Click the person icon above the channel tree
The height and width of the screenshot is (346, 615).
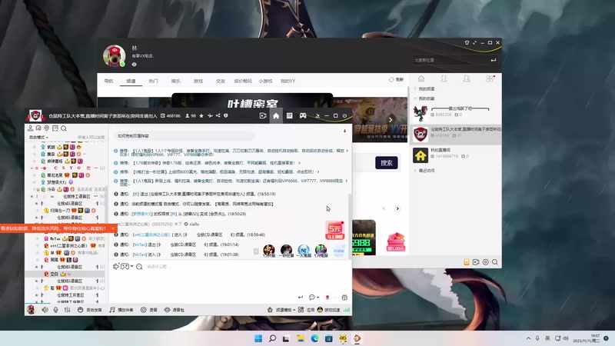30,128
